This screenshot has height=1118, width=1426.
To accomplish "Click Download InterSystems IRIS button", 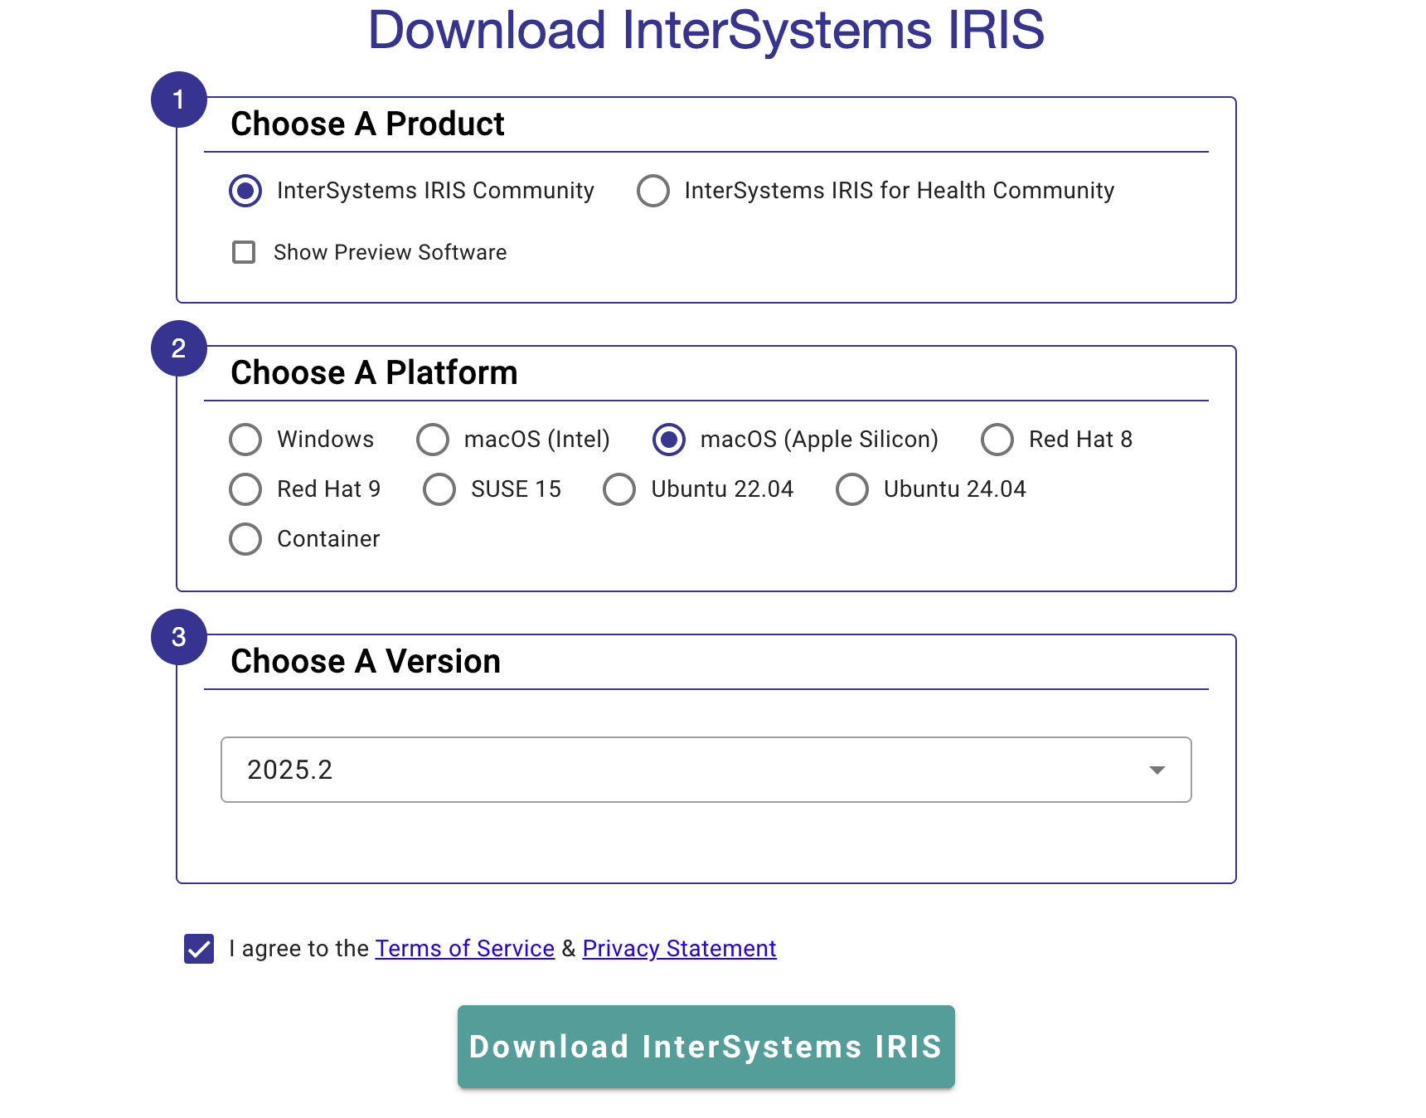I will [x=706, y=1047].
